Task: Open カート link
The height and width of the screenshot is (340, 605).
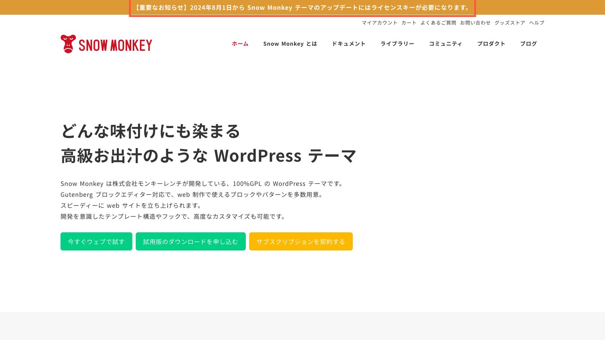Action: (409, 23)
